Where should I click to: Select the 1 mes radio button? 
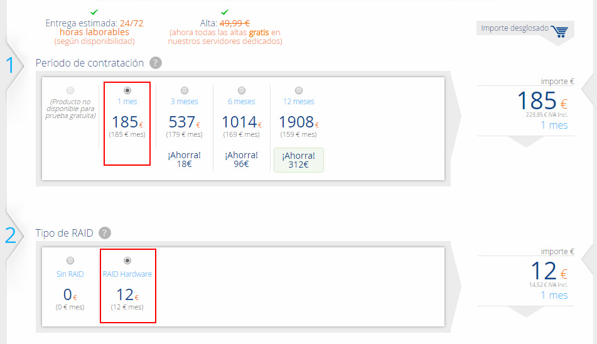point(127,90)
